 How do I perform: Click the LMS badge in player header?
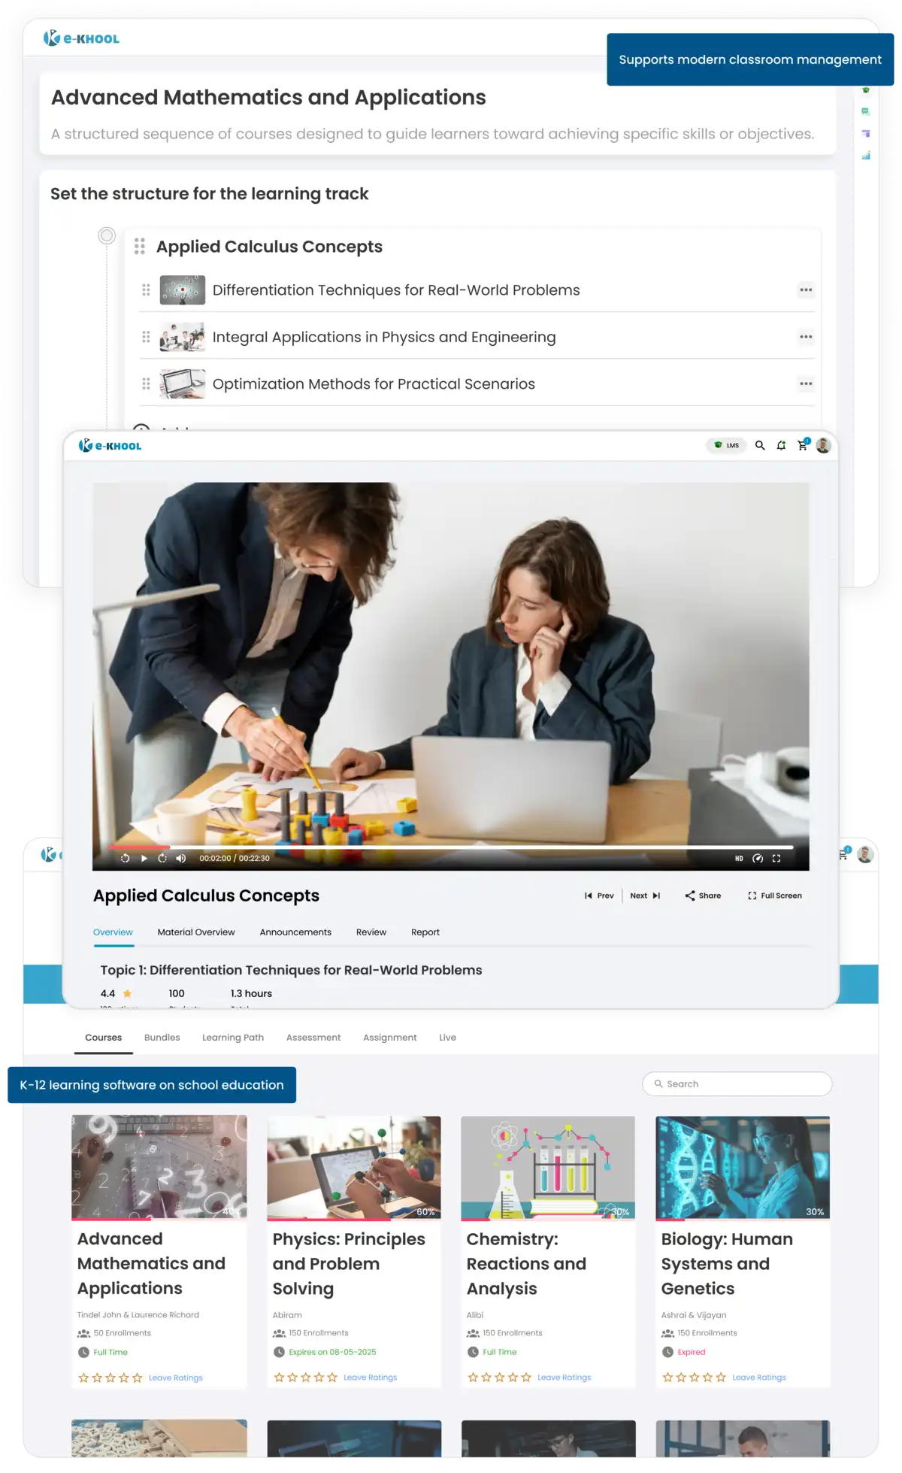[x=726, y=445]
